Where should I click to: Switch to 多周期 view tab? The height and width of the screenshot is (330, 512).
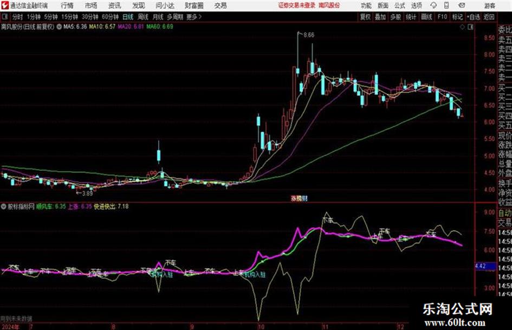point(175,17)
